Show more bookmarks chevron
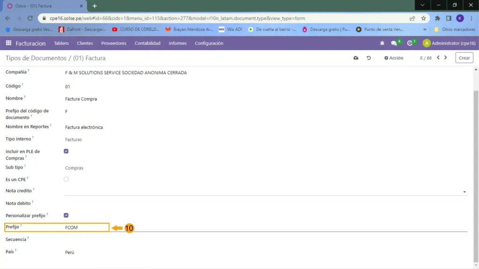Screen dimensions: 479x269 (425, 29)
